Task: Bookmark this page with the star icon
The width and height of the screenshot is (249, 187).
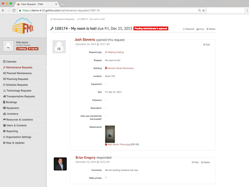Action: (x=203, y=10)
